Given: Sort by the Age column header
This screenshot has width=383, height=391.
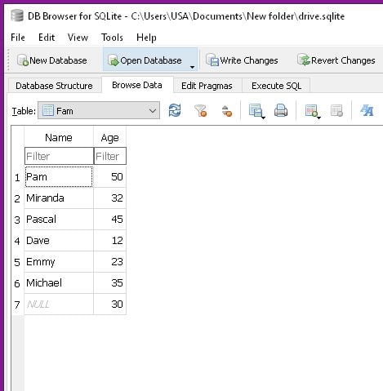Looking at the screenshot, I should [109, 138].
